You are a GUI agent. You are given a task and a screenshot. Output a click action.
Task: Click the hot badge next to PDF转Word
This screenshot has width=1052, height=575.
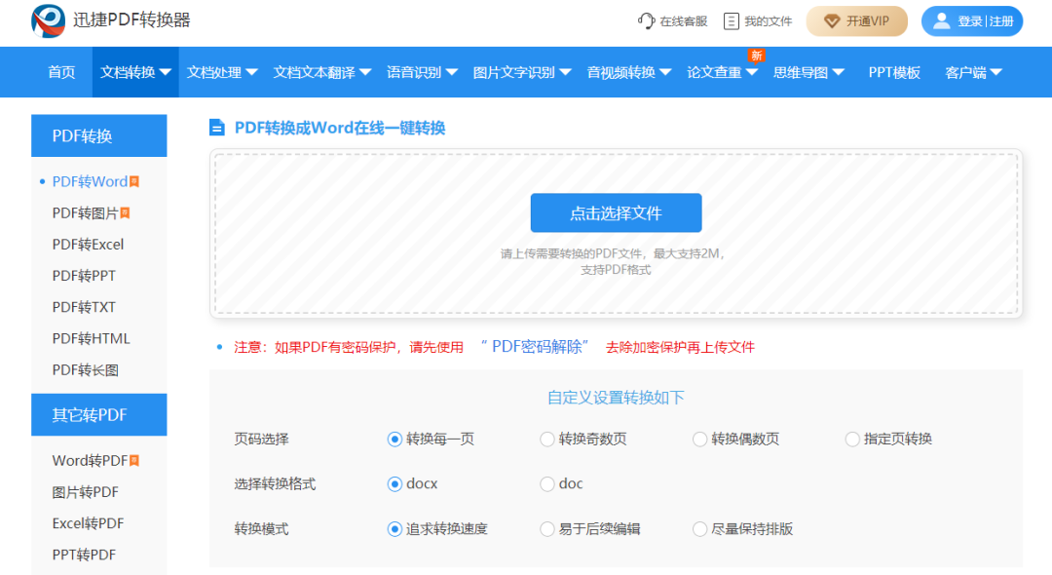click(x=133, y=180)
